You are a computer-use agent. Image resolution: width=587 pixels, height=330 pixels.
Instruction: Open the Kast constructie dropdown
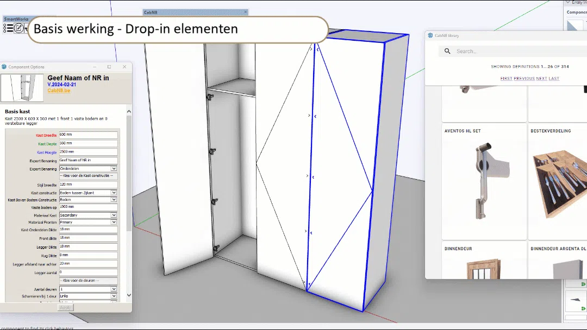[89, 193]
